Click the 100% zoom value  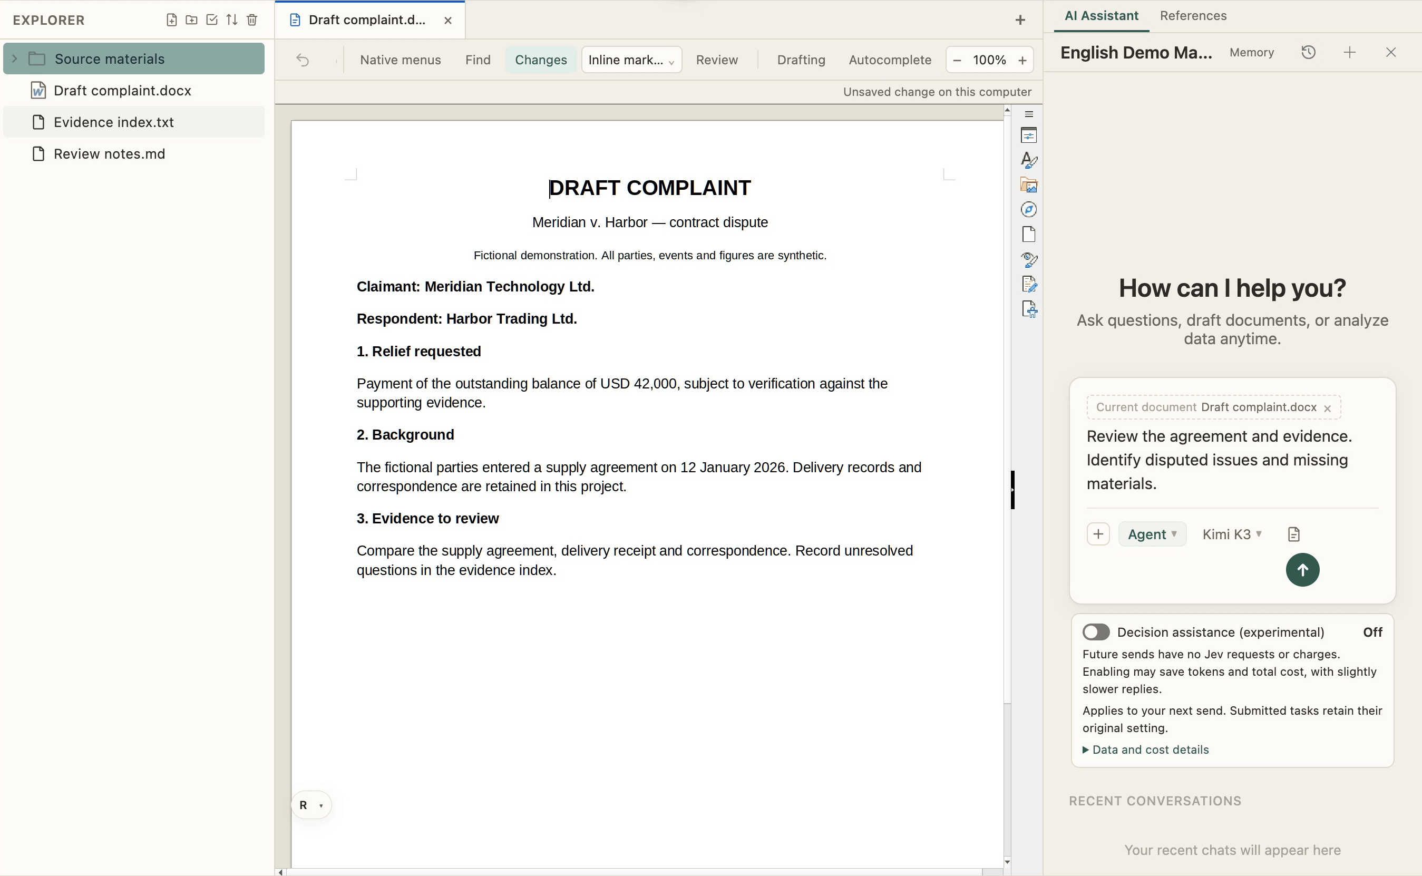click(x=989, y=60)
